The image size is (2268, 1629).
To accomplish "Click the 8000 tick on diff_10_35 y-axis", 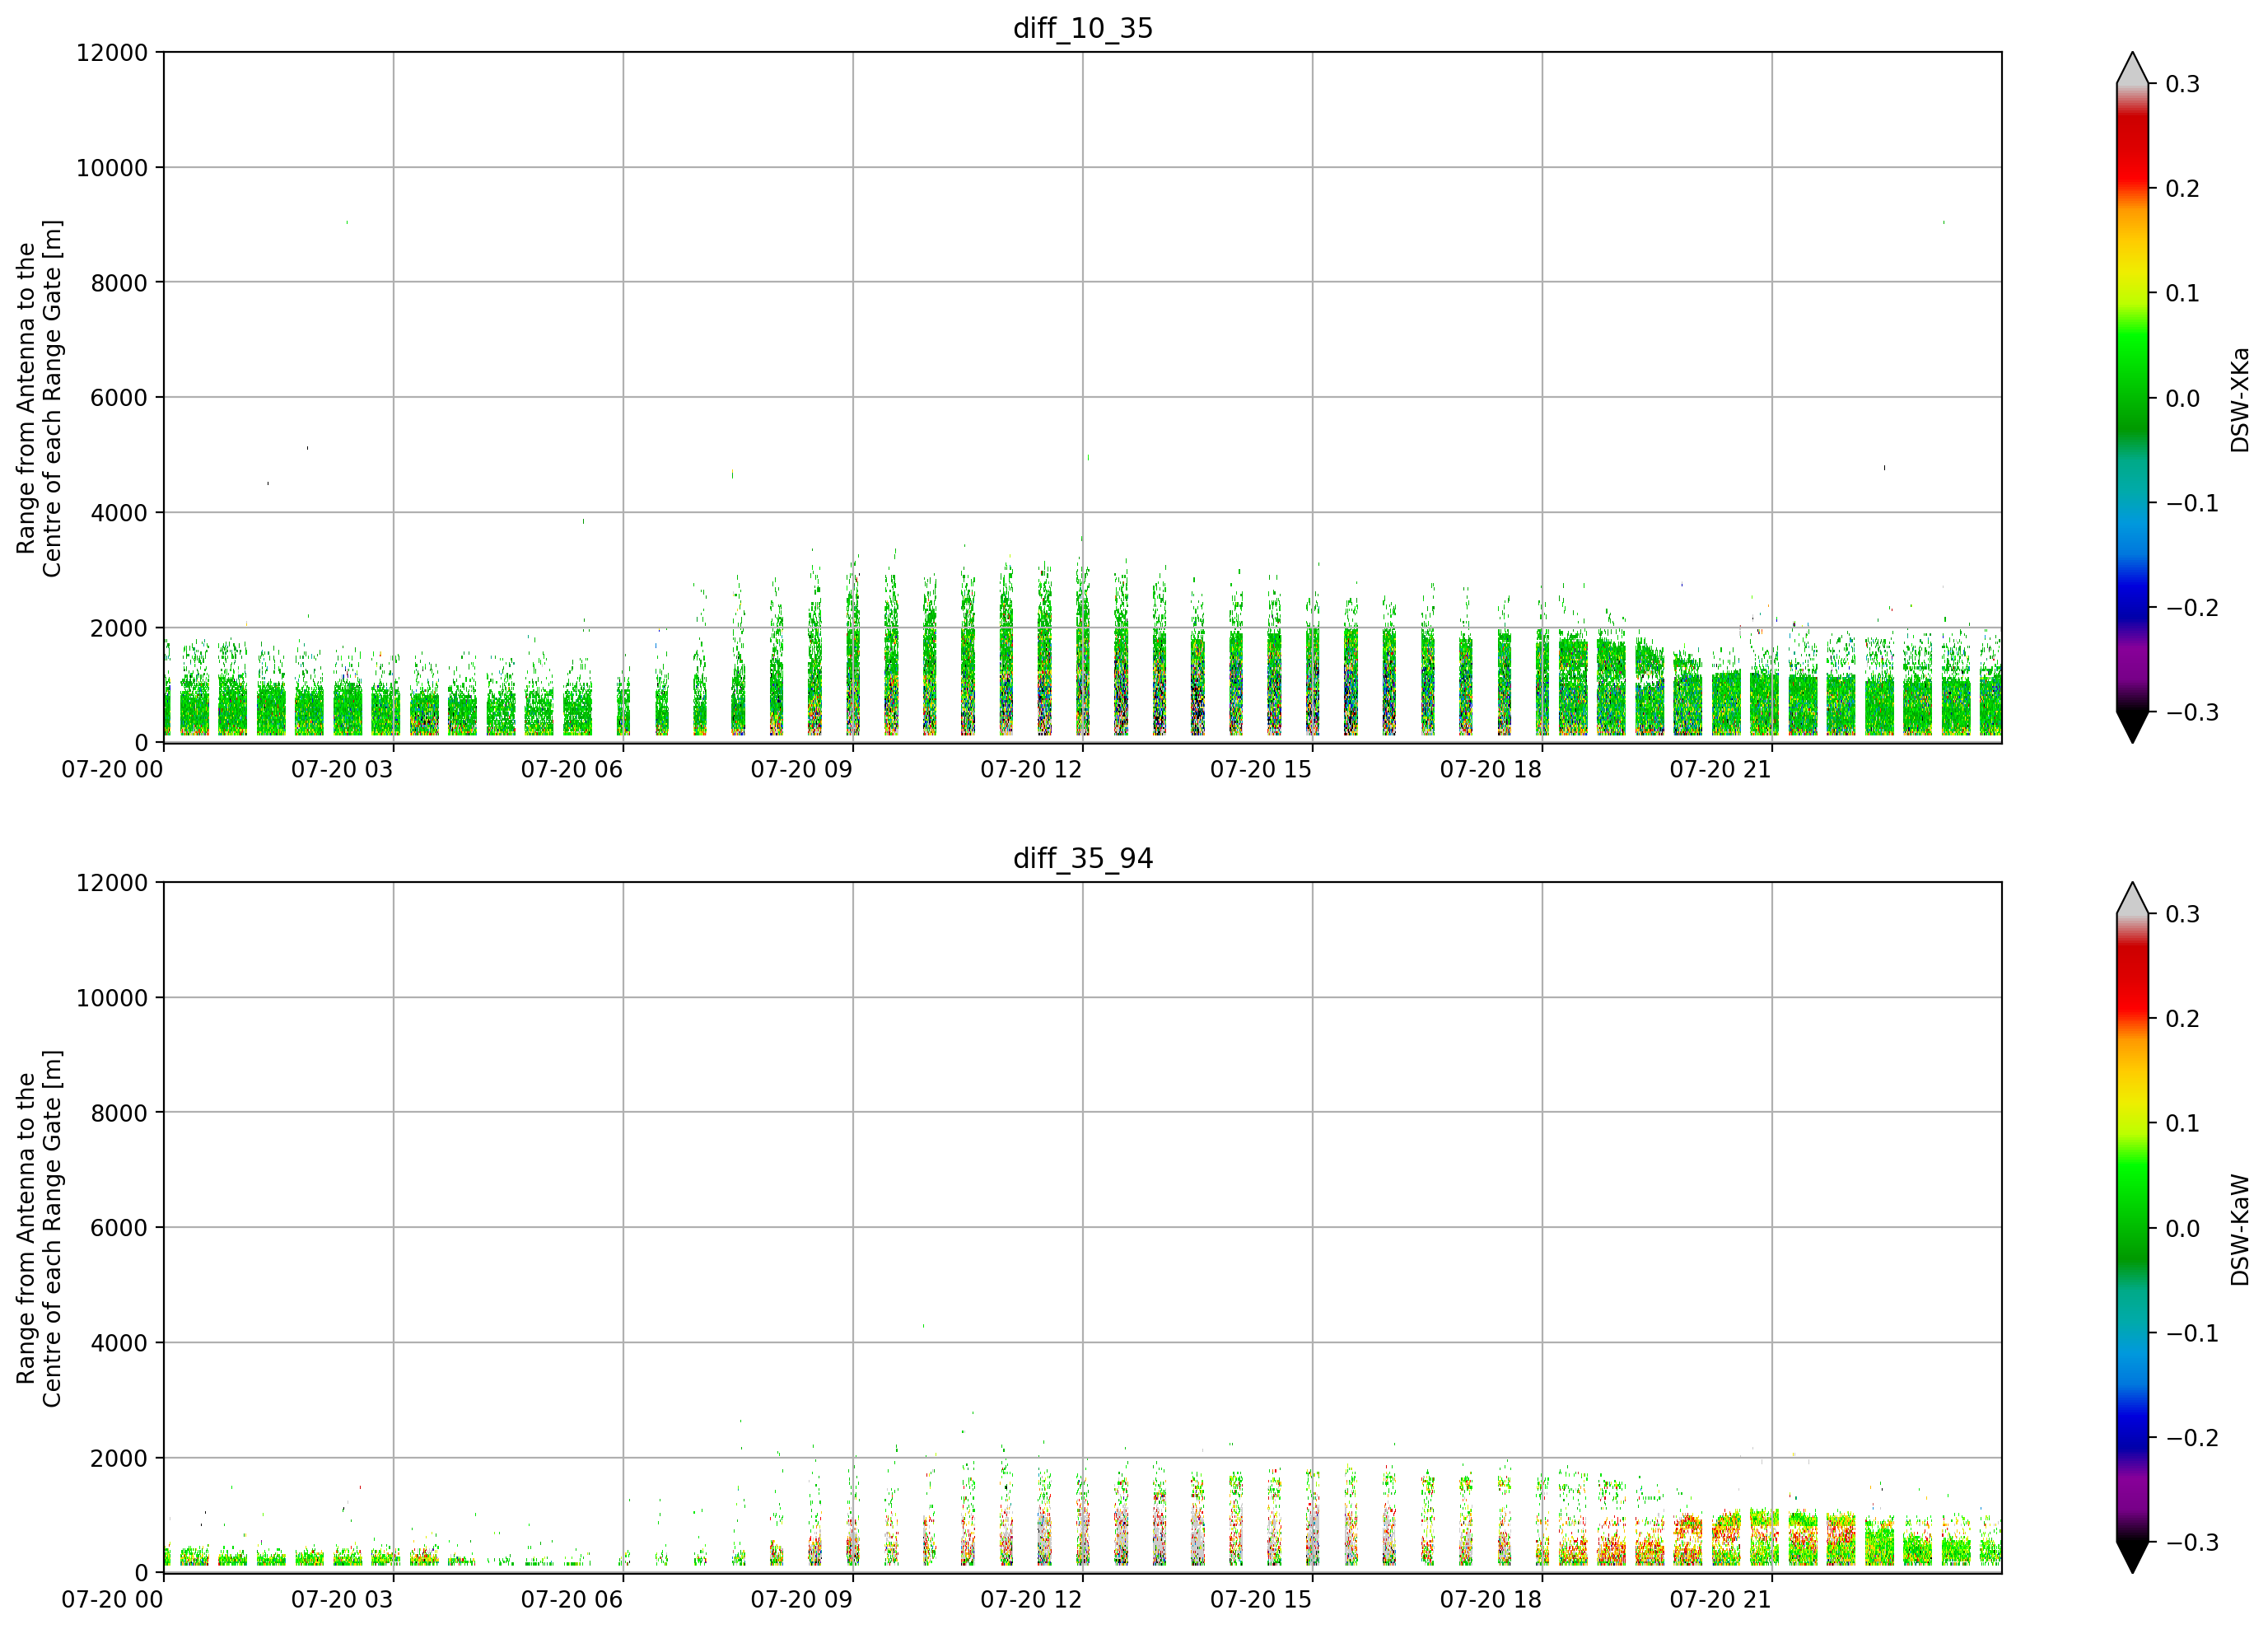I will coord(119,283).
